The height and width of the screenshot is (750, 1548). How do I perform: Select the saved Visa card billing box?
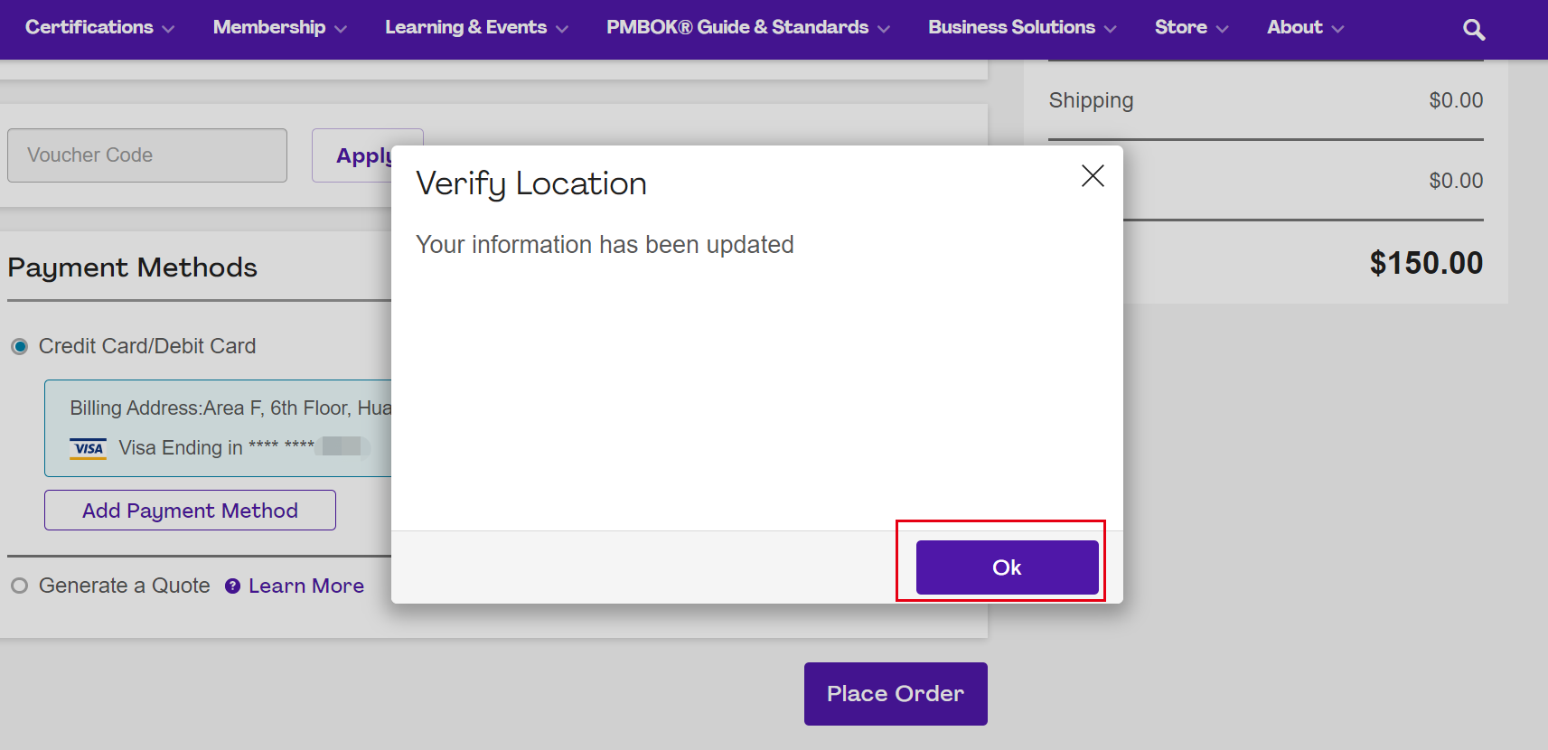point(219,427)
